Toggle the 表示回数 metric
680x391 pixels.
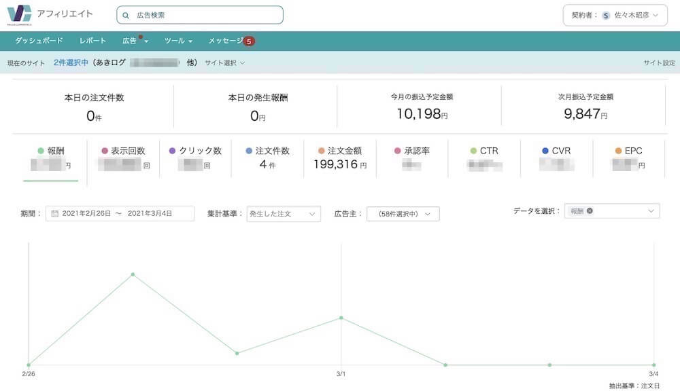pyautogui.click(x=123, y=151)
